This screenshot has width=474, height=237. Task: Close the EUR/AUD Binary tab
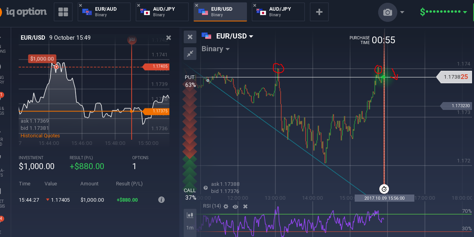(80, 6)
